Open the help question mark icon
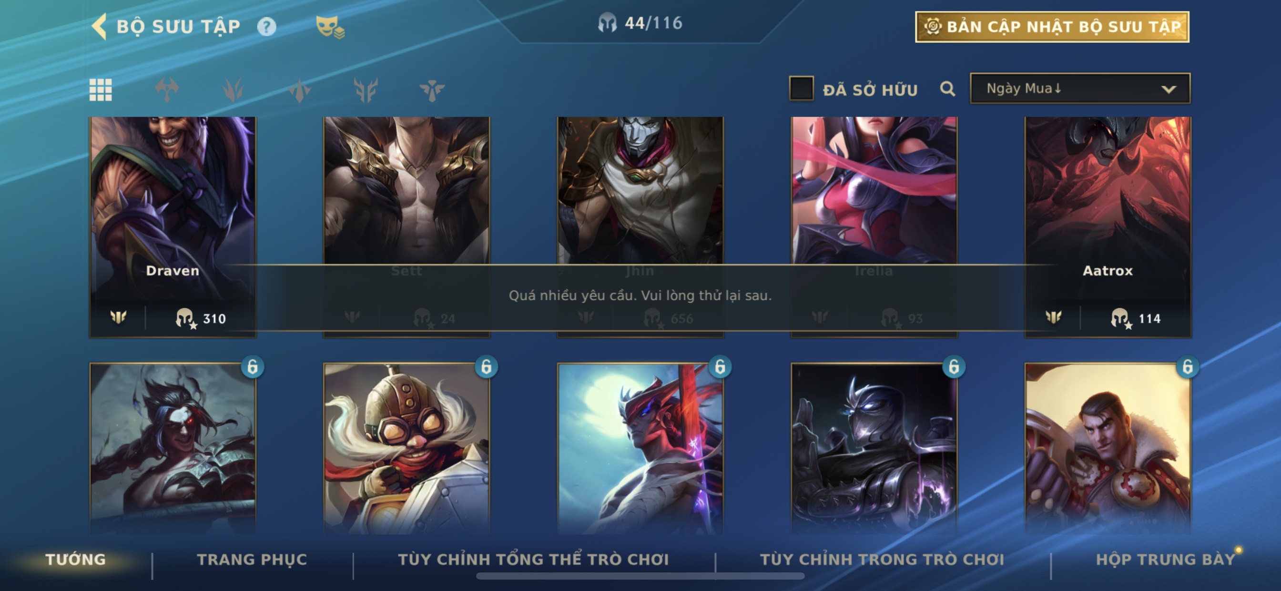1281x591 pixels. (x=266, y=26)
